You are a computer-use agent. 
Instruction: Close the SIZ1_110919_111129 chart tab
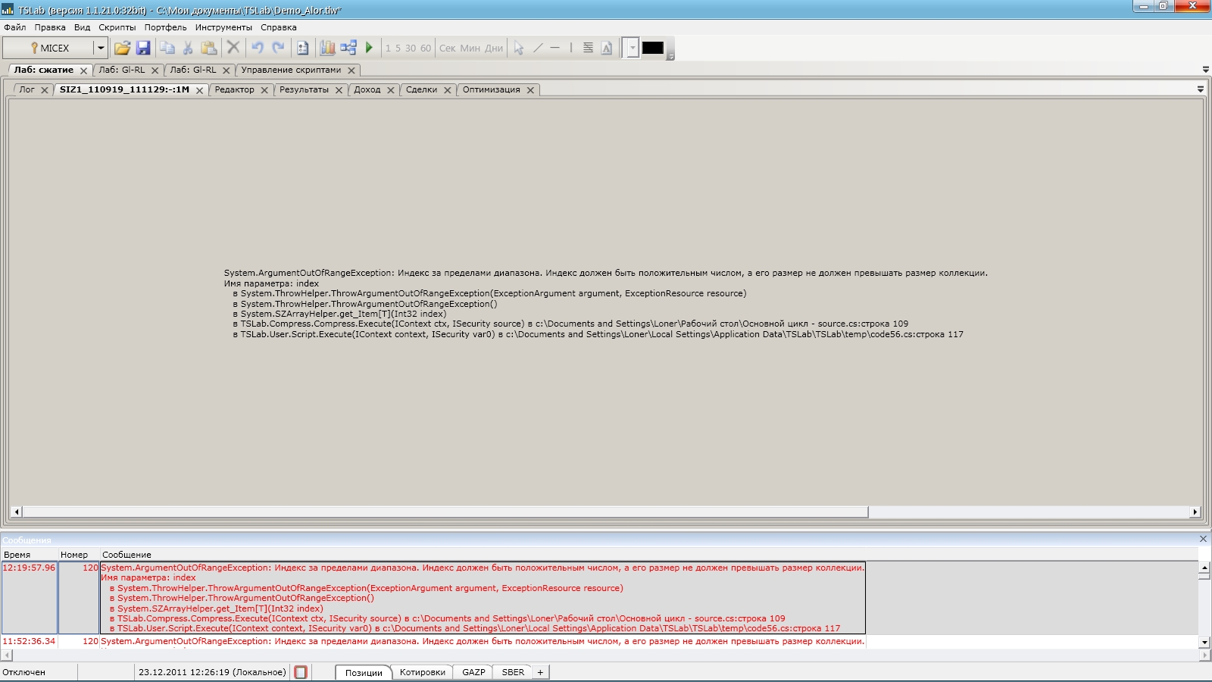199,90
